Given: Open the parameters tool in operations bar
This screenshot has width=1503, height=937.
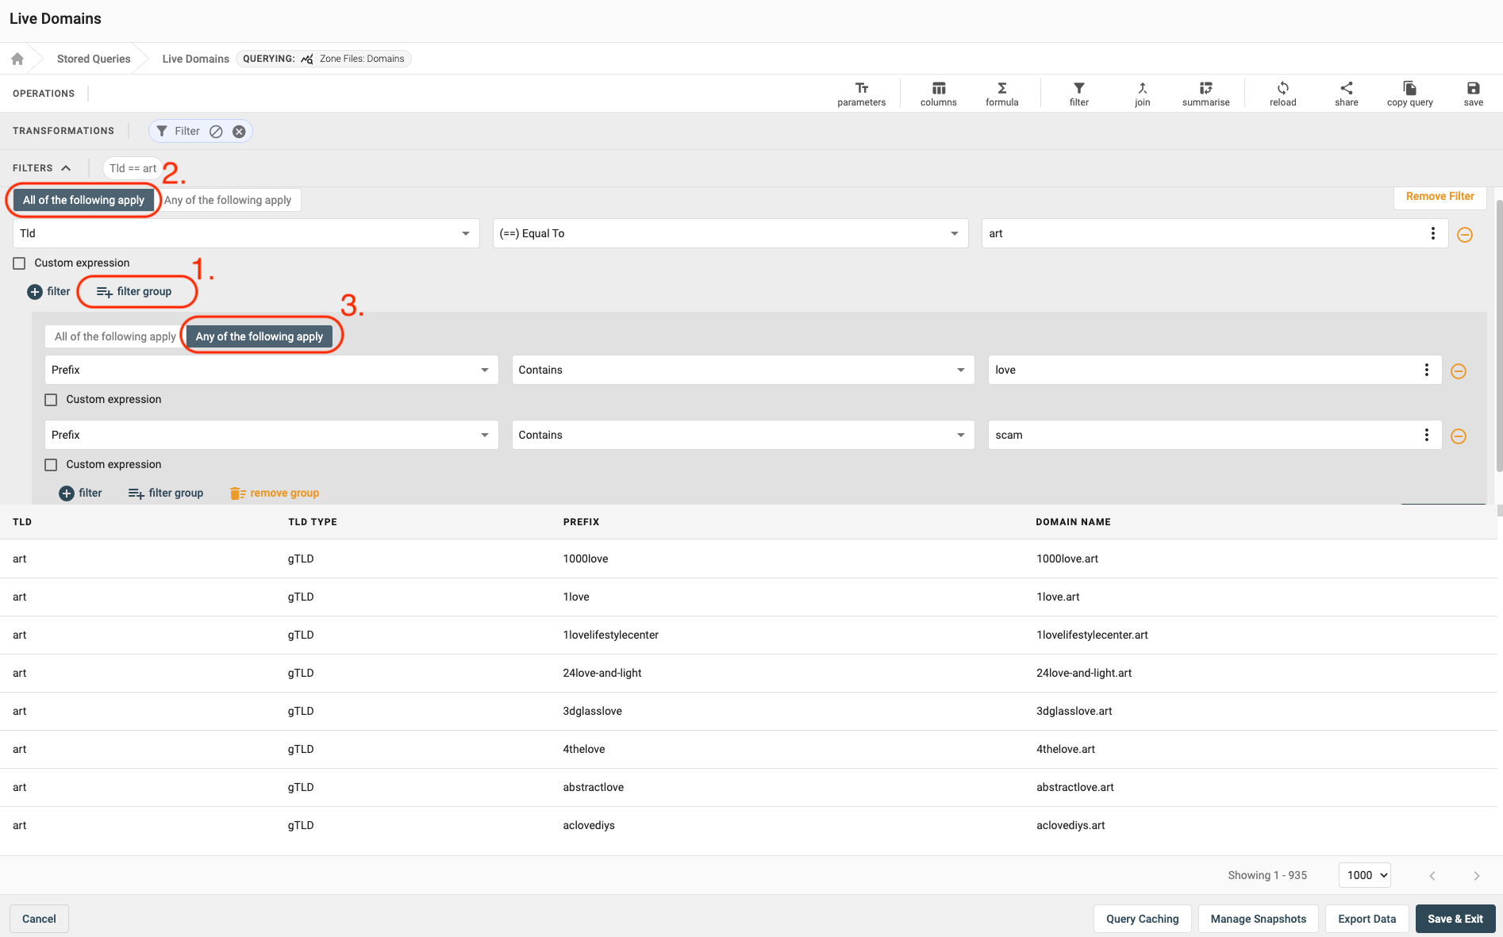Looking at the screenshot, I should point(861,93).
